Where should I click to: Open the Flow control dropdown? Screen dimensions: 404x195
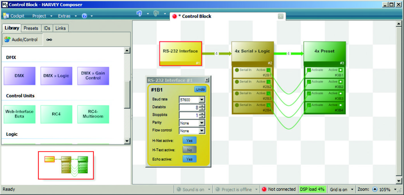point(202,131)
